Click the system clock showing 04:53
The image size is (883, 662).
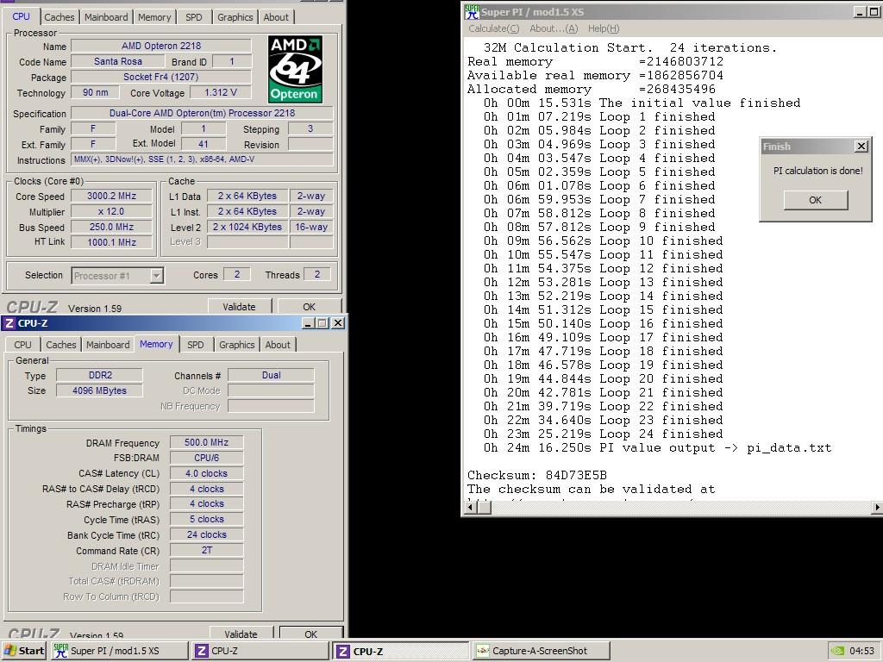tap(861, 651)
